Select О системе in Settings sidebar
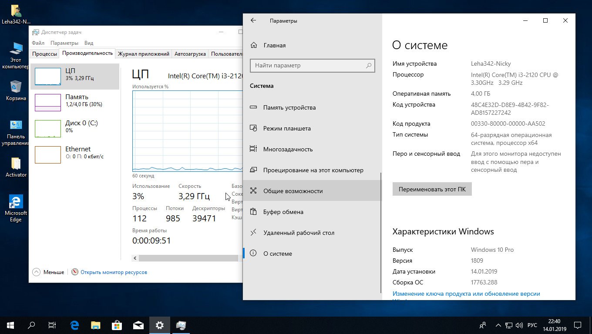592x334 pixels. point(312,254)
